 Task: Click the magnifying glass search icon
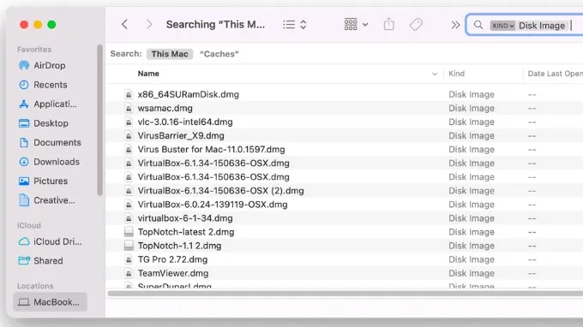coord(478,25)
